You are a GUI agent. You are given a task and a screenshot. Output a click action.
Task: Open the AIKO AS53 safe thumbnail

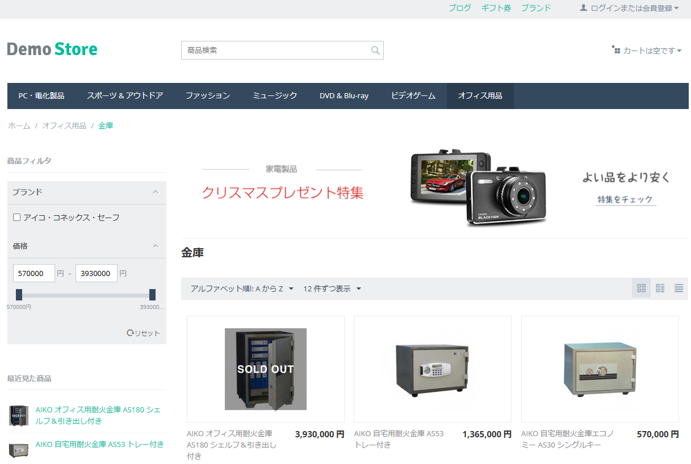(x=433, y=369)
